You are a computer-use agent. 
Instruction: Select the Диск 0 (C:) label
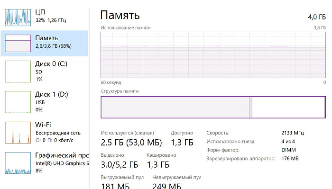tap(51, 64)
